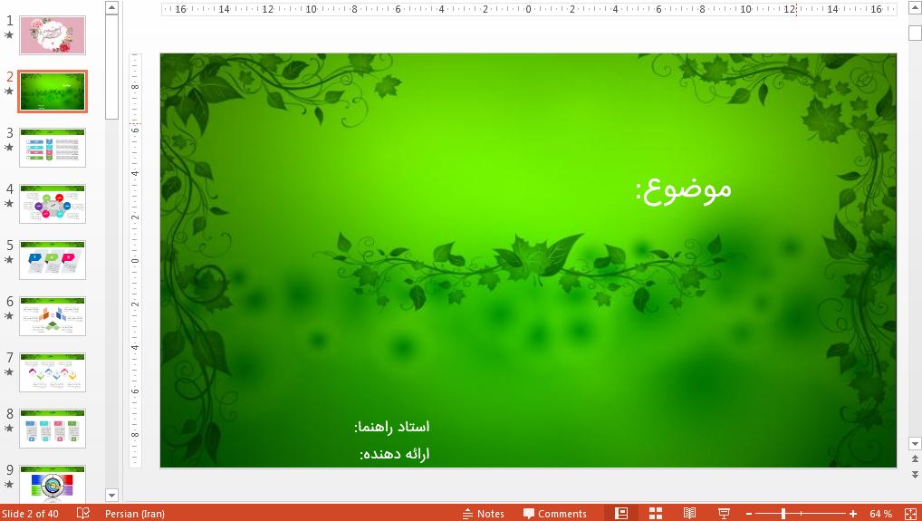Switch to Reading View
This screenshot has height=521, width=922.
pos(689,514)
